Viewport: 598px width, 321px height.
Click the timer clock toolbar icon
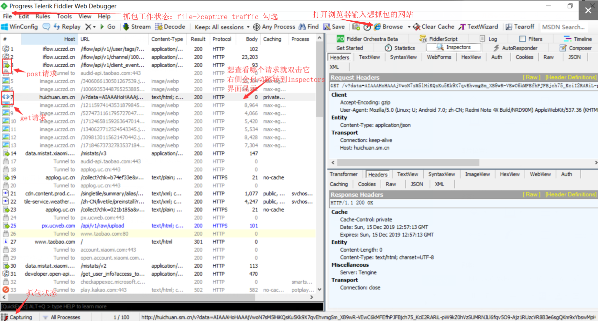click(367, 27)
